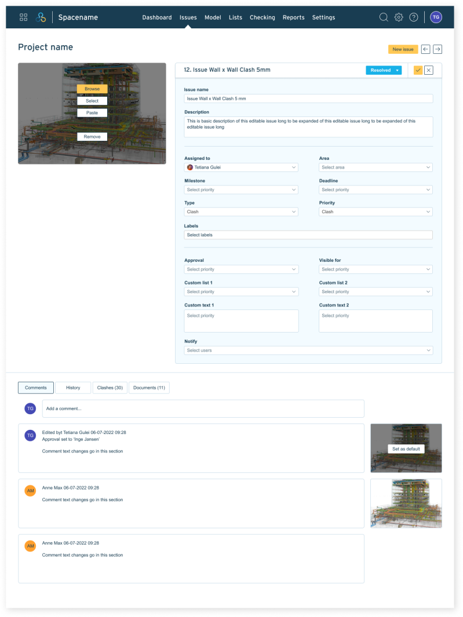Open the Issues menu
463x617 pixels.
[x=188, y=17]
